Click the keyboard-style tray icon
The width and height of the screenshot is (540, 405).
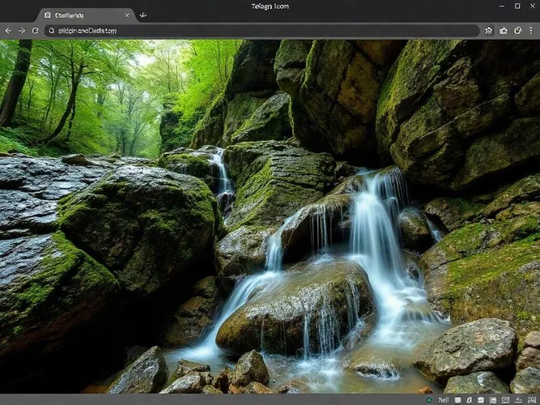click(505, 400)
